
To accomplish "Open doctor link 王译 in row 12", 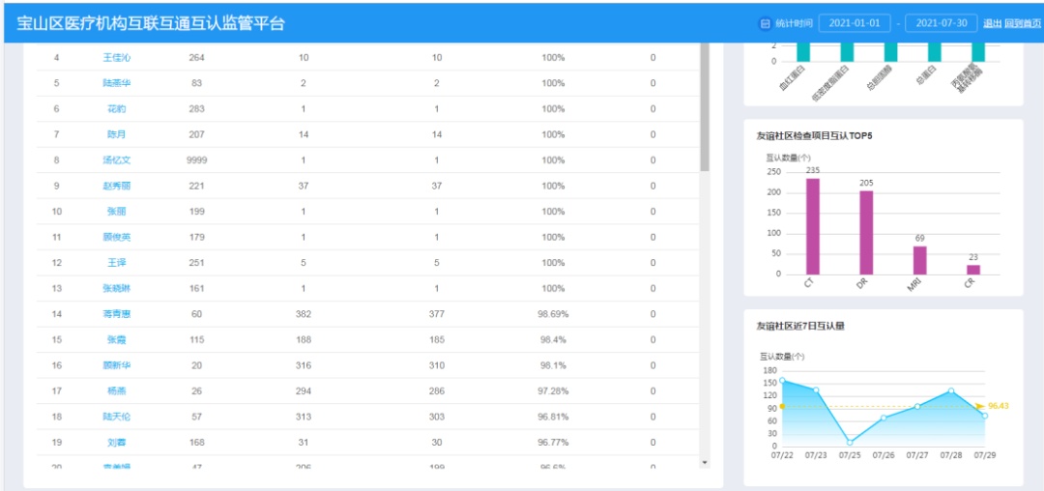I will (117, 263).
